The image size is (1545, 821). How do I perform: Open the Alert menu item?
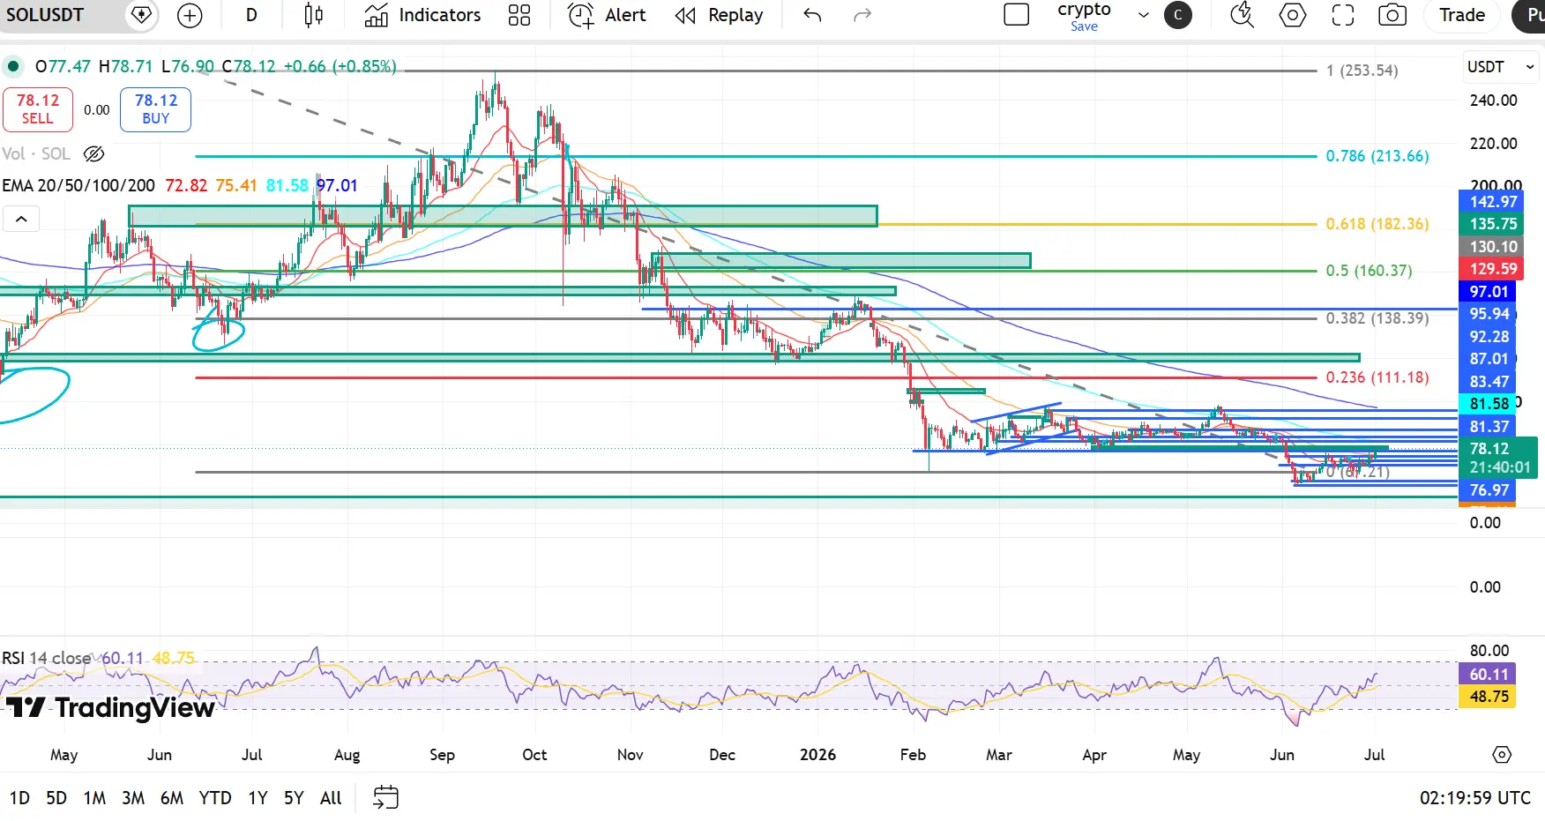tap(607, 15)
